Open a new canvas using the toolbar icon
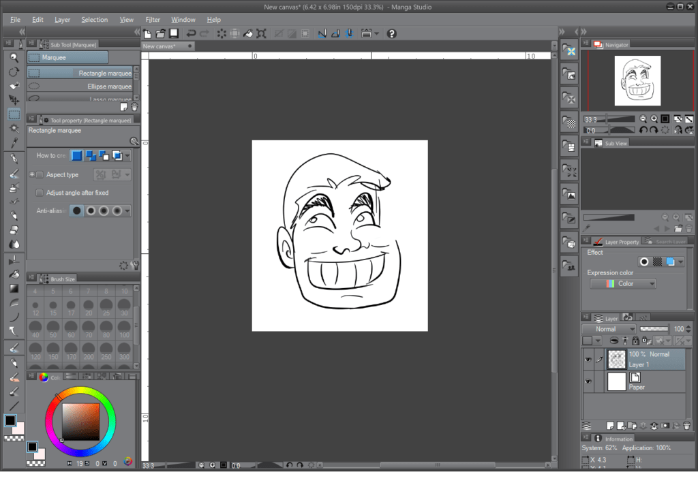Image resolution: width=698 pixels, height=489 pixels. coord(147,33)
